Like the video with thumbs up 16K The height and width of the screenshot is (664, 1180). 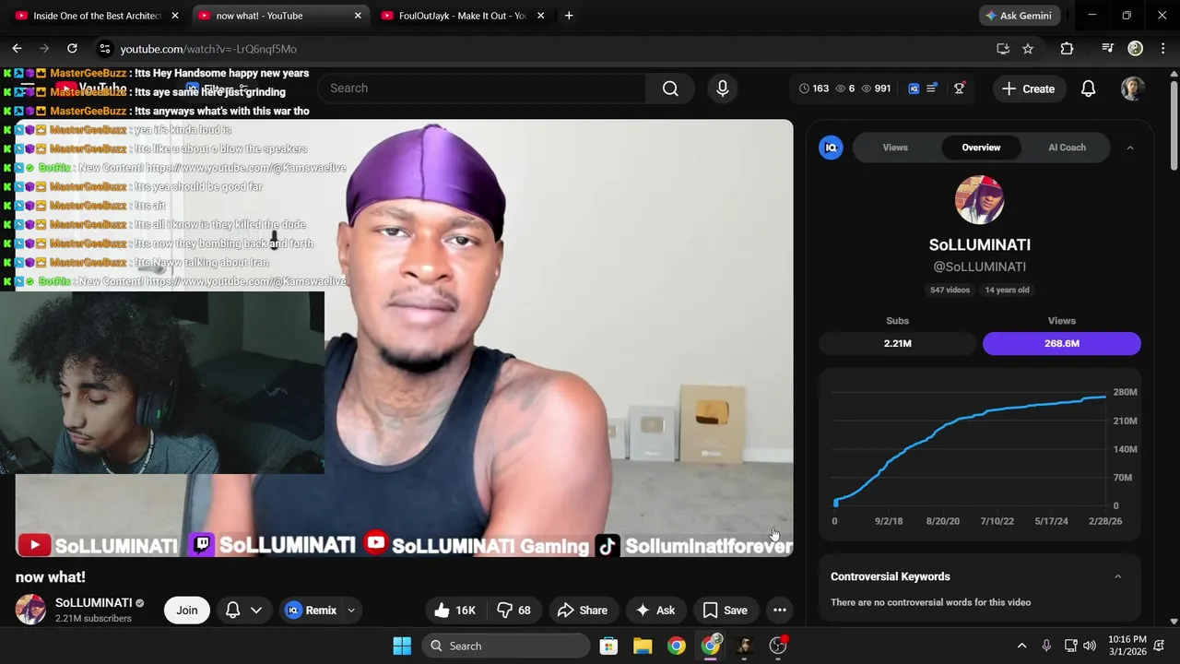454,611
